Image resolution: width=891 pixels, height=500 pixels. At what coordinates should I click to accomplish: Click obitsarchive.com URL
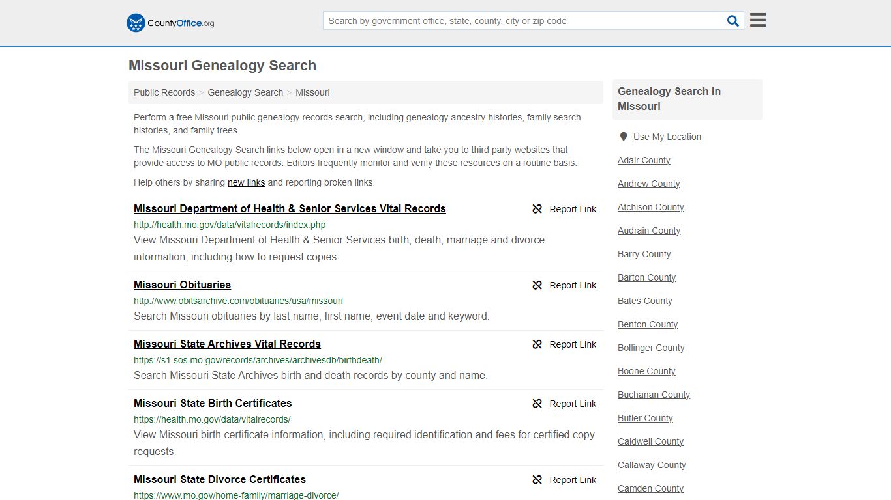[238, 301]
